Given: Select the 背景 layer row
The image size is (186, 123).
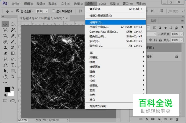Looking at the screenshot, I should pos(164,57).
